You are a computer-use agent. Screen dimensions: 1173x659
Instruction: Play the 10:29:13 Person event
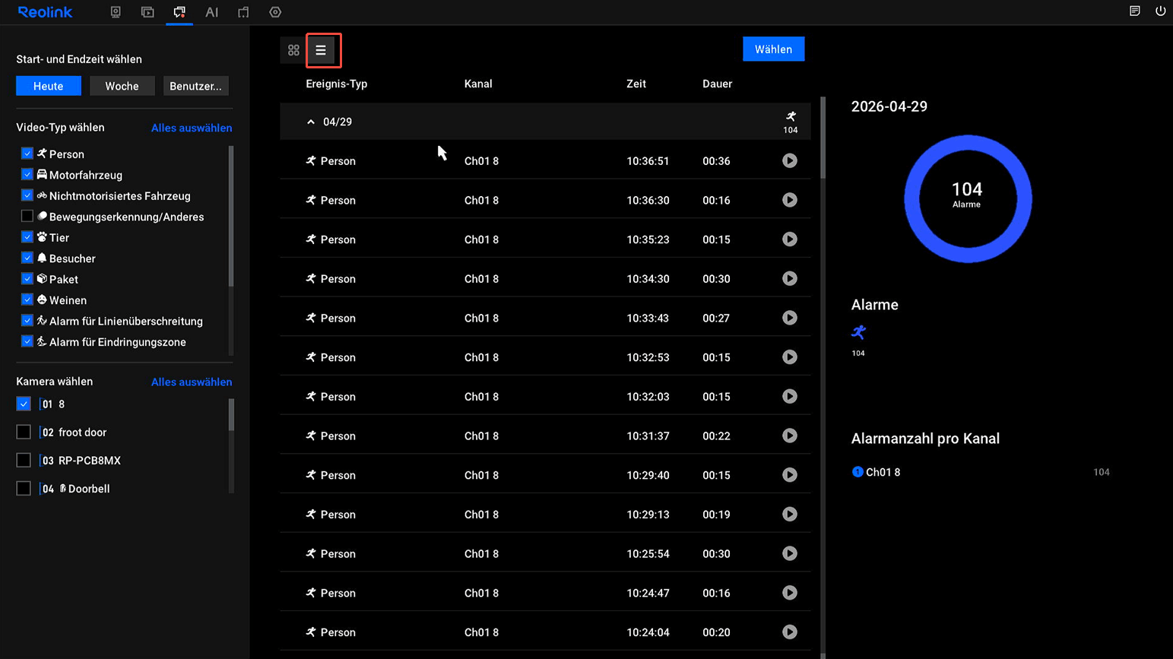(x=790, y=515)
